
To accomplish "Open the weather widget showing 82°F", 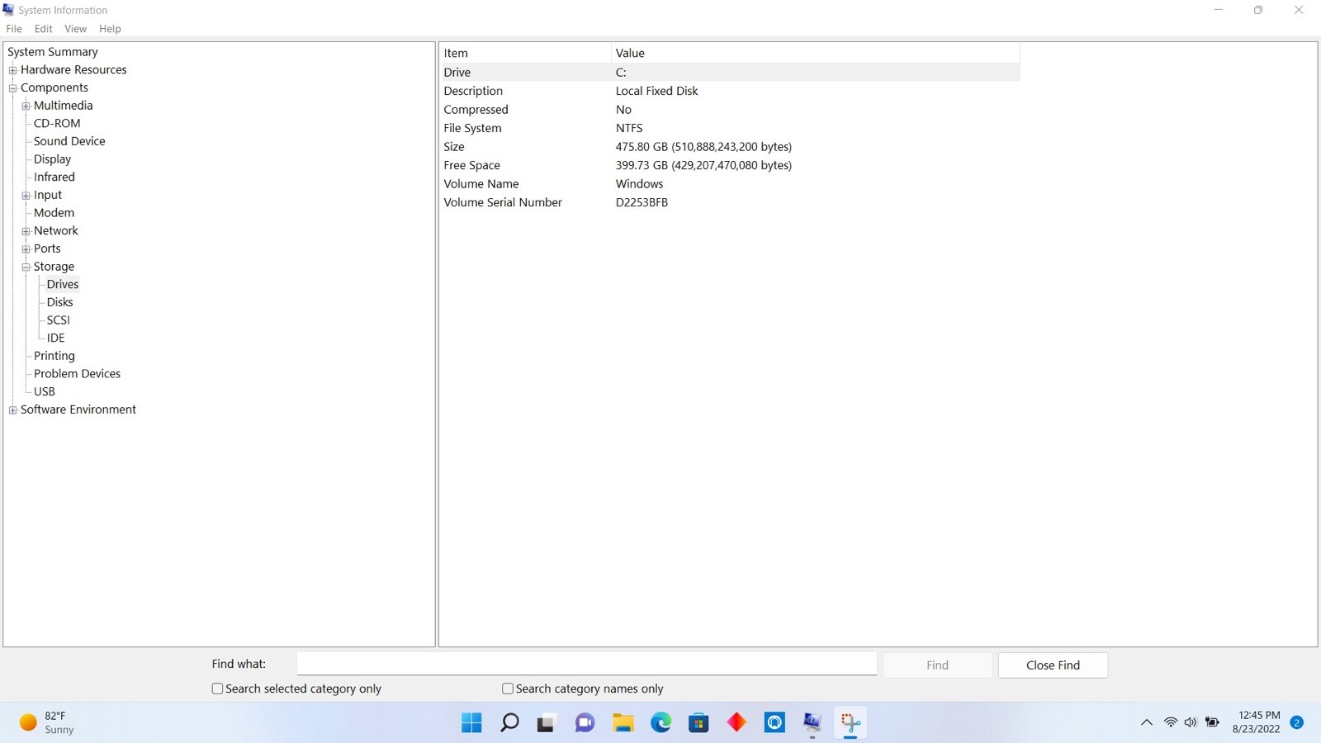I will click(47, 722).
